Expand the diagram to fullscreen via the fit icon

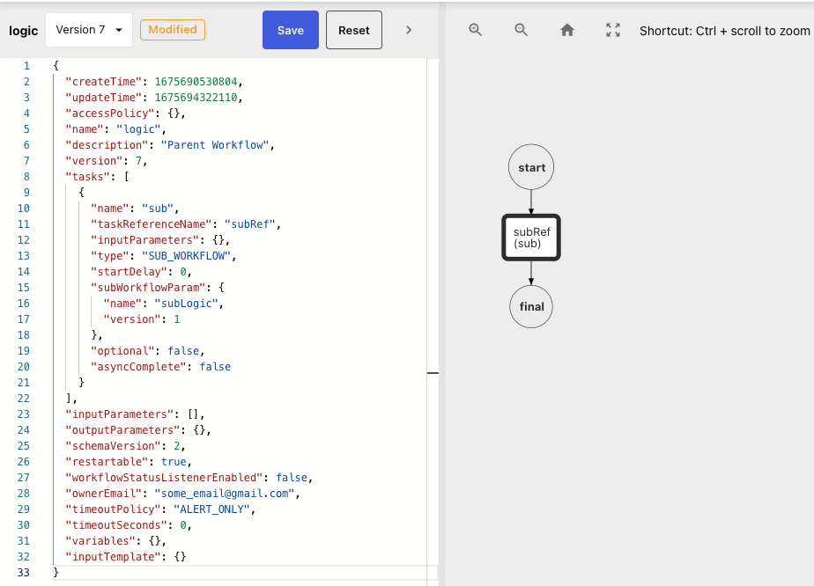tap(612, 29)
